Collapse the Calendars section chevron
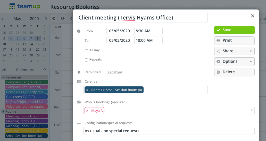 [45, 70]
